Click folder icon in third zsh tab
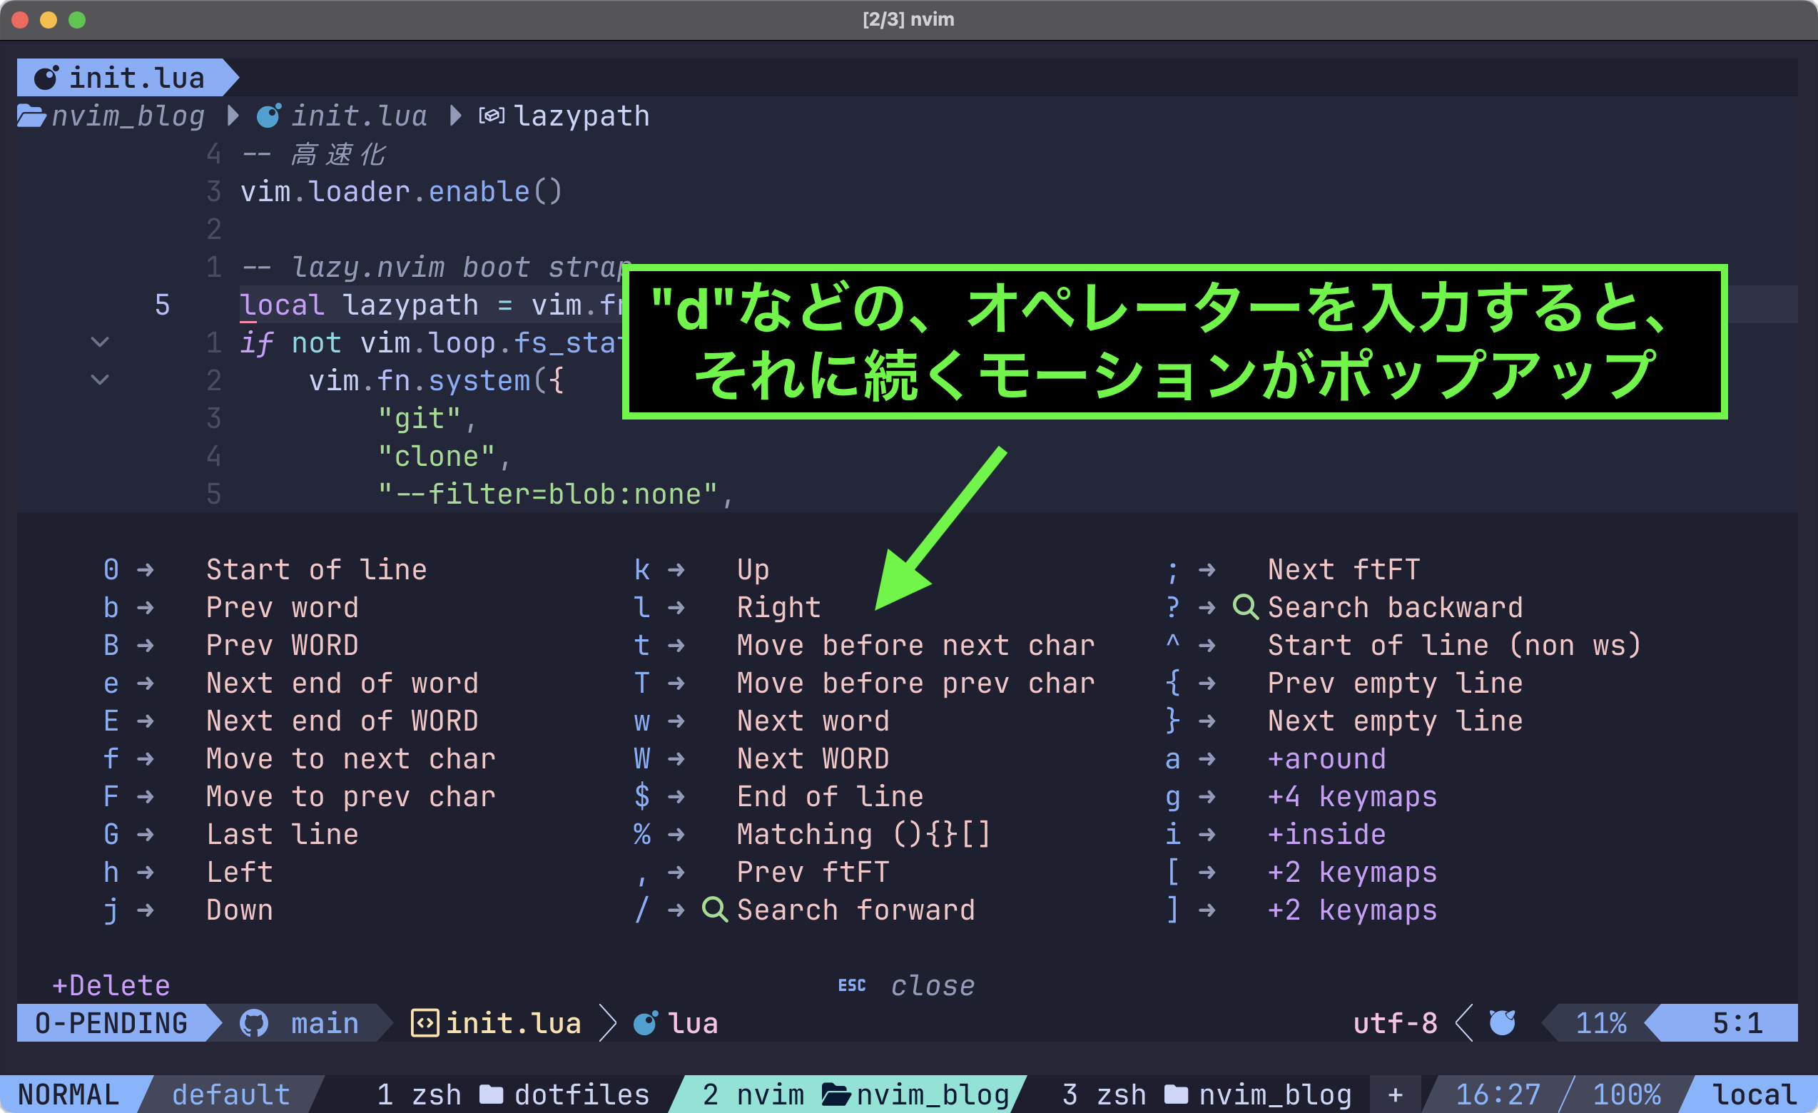The width and height of the screenshot is (1818, 1113). [1176, 1094]
